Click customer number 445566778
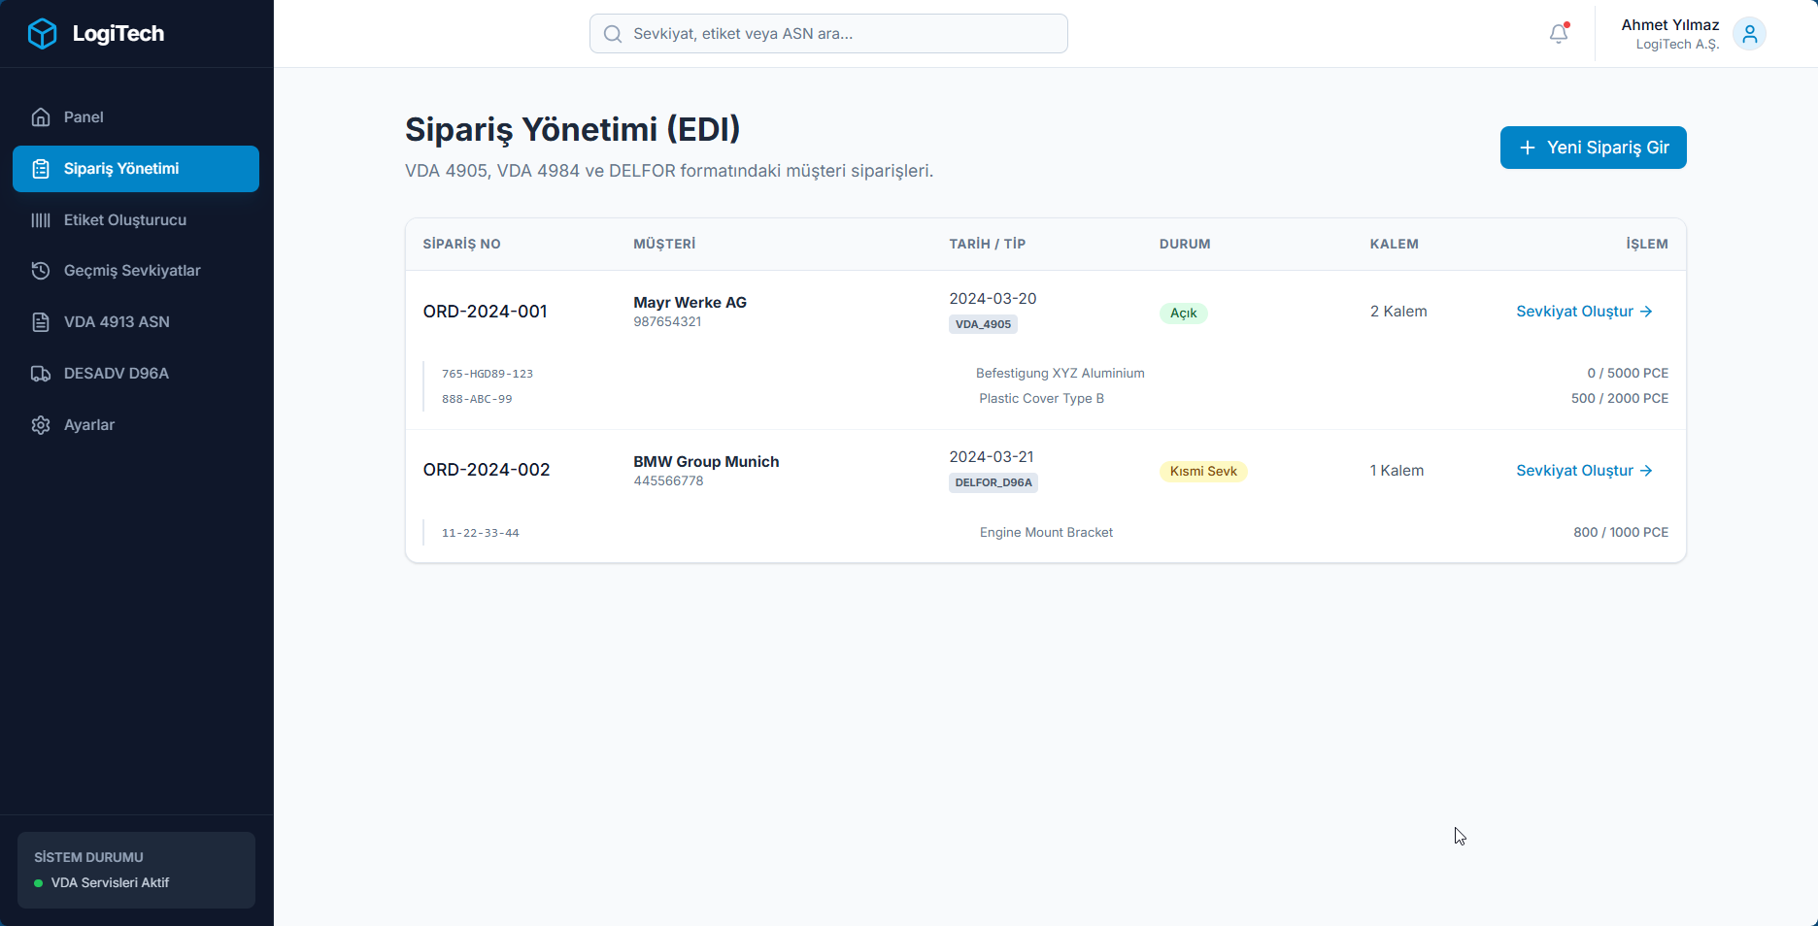Image resolution: width=1818 pixels, height=926 pixels. point(668,481)
